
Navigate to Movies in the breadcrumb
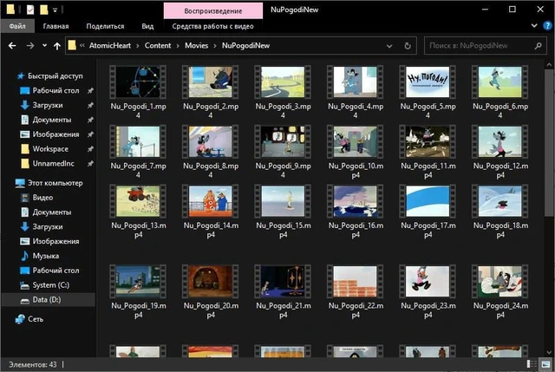(198, 45)
